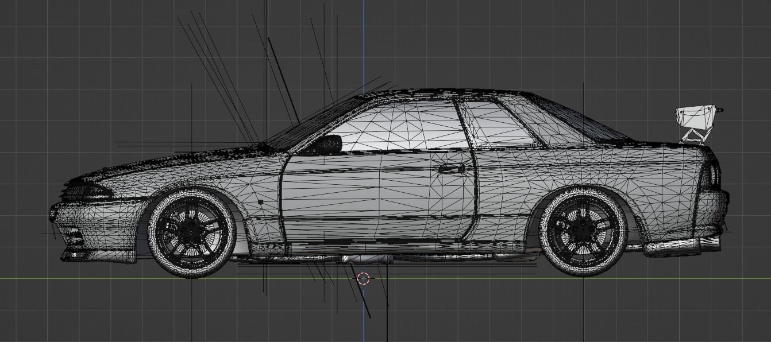Select the front wheel rim of the car
The image size is (771, 342).
[191, 232]
